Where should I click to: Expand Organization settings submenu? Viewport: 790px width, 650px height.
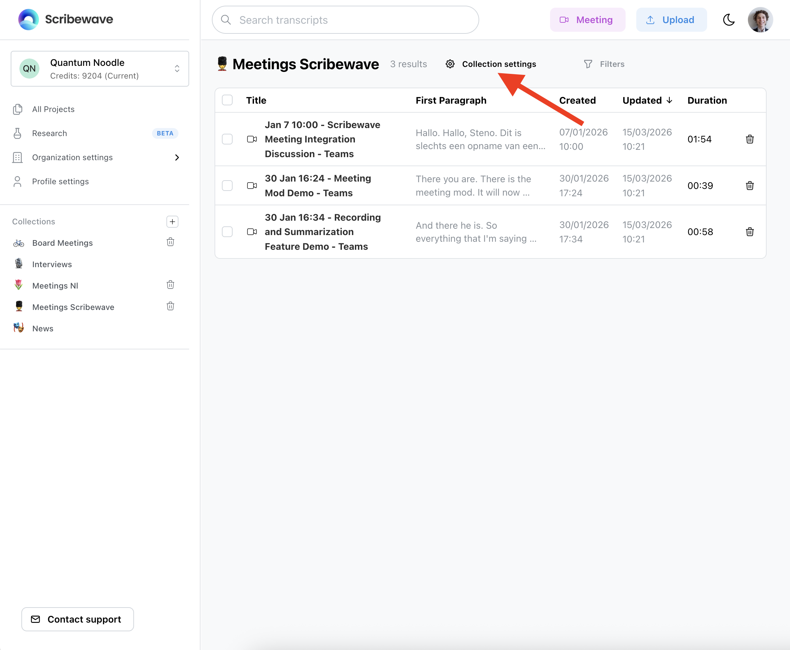point(177,157)
